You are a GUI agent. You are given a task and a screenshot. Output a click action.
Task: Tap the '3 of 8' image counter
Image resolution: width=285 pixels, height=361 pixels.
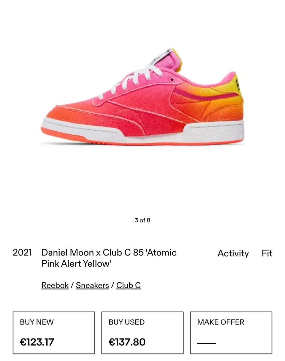(142, 220)
